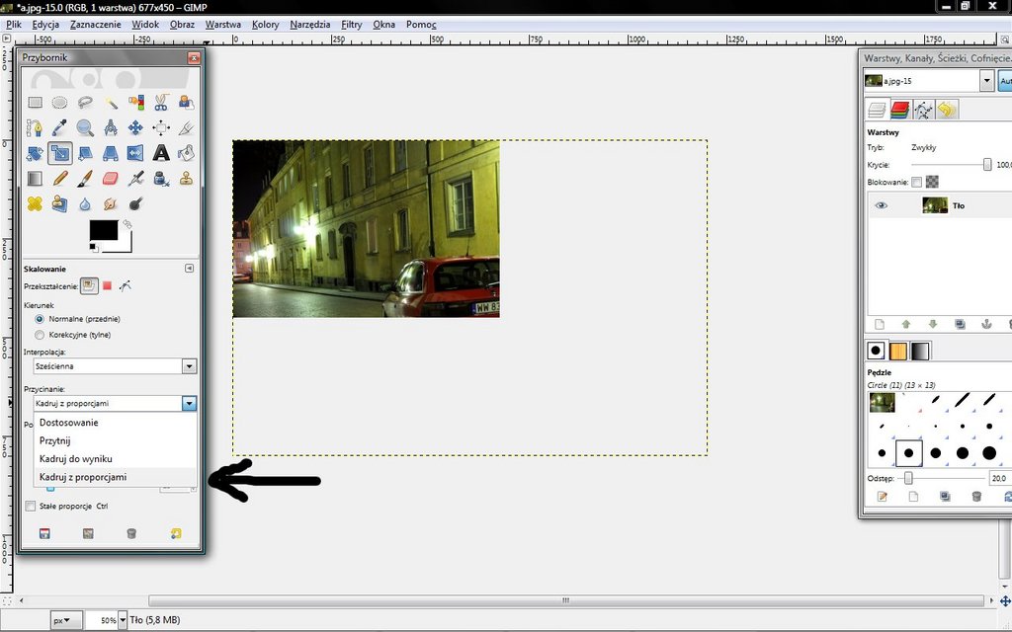Select the Fuzzy Select magic wand tool
This screenshot has height=632, width=1012.
point(111,103)
